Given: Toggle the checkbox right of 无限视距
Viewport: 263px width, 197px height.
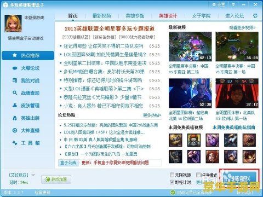Looking at the screenshot, I should (x=198, y=175).
